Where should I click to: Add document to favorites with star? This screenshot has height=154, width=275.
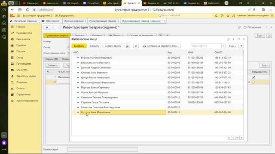coord(60,27)
